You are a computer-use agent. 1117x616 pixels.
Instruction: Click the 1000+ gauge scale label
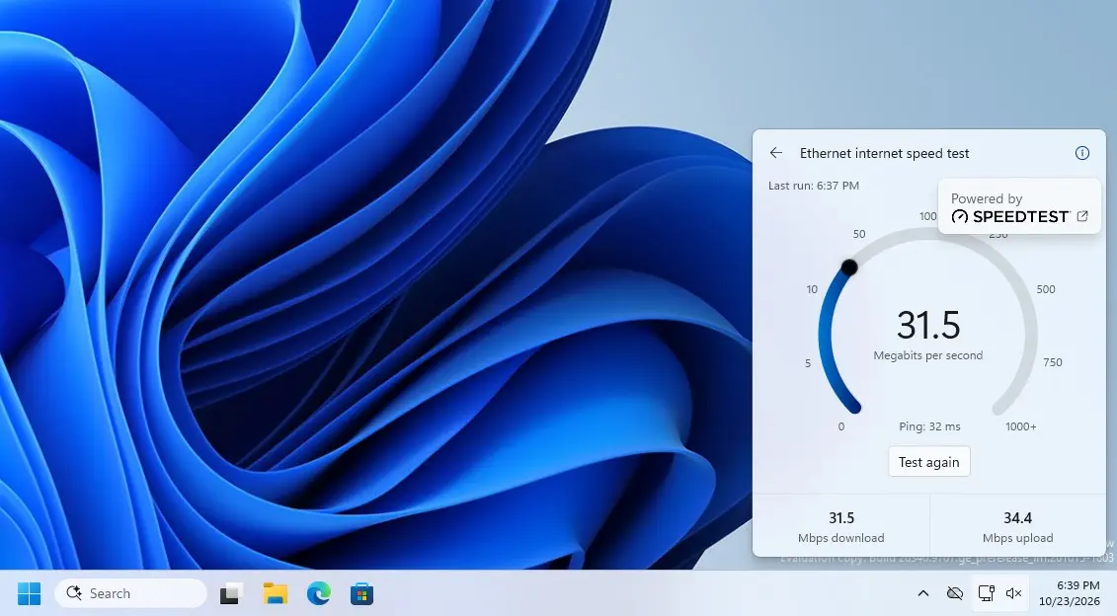coord(1021,426)
